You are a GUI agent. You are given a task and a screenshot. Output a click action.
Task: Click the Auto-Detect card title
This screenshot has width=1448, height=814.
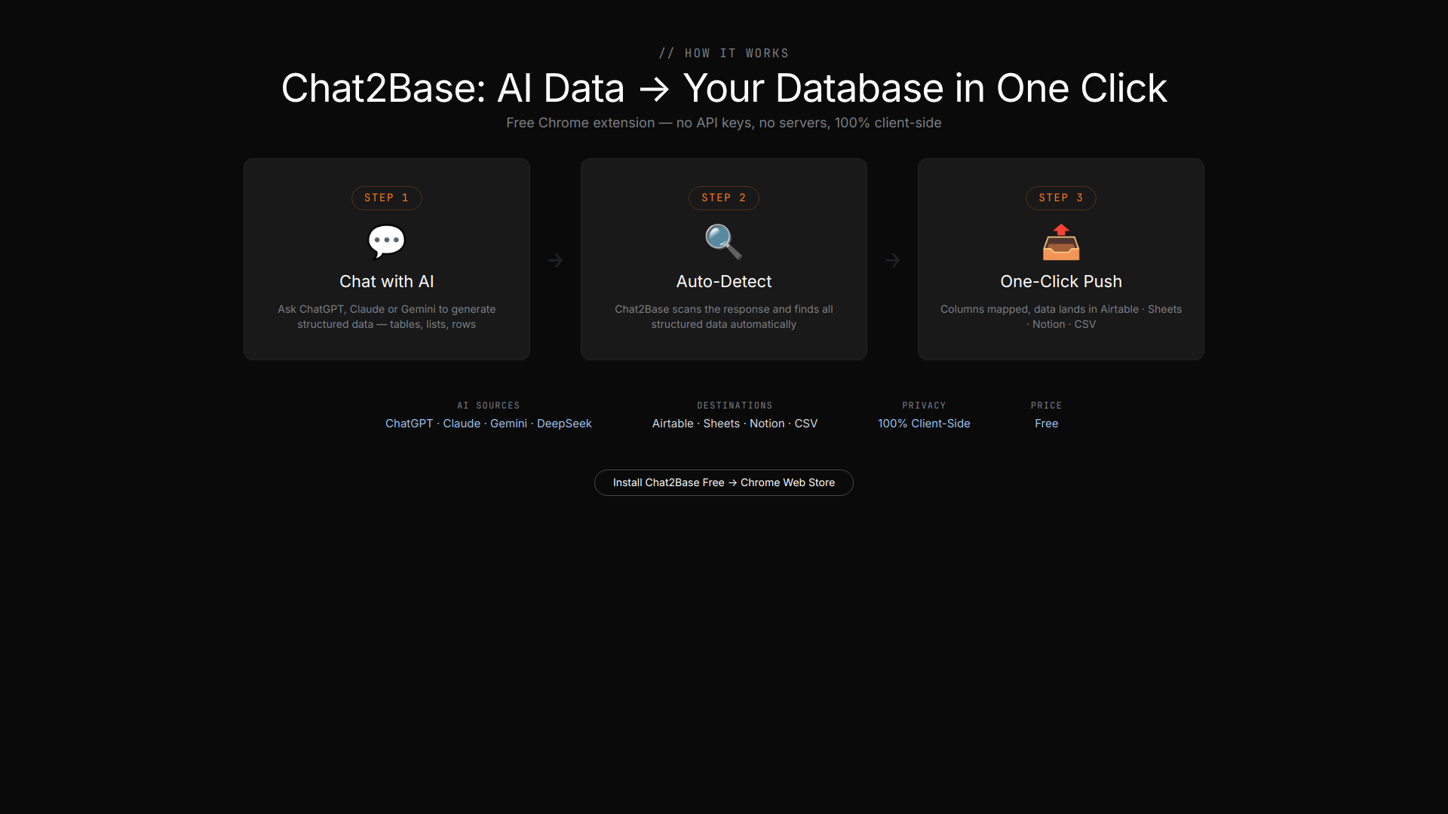(723, 281)
